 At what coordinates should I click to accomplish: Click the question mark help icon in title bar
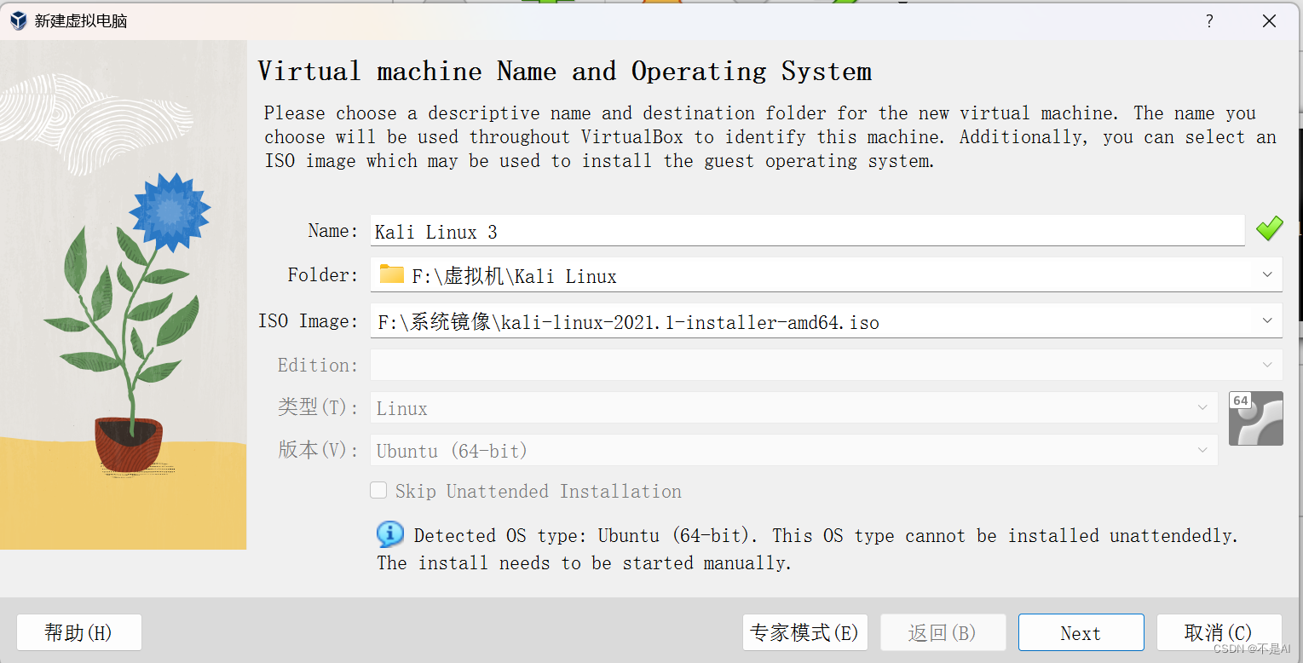click(x=1209, y=21)
